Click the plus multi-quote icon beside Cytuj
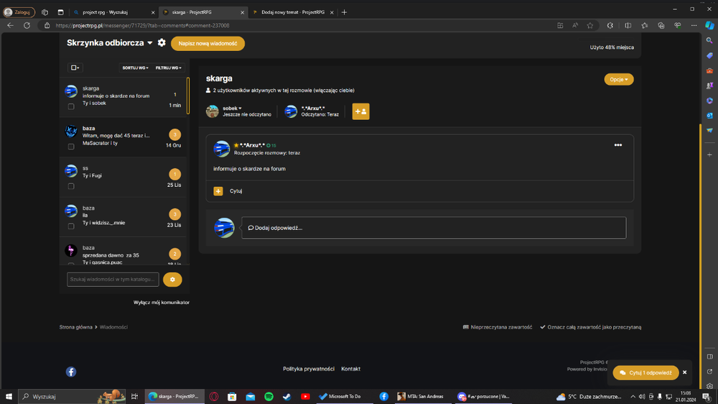 (x=218, y=191)
